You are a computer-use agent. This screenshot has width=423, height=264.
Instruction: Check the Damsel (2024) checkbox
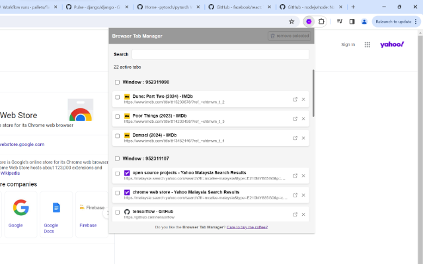tap(117, 136)
